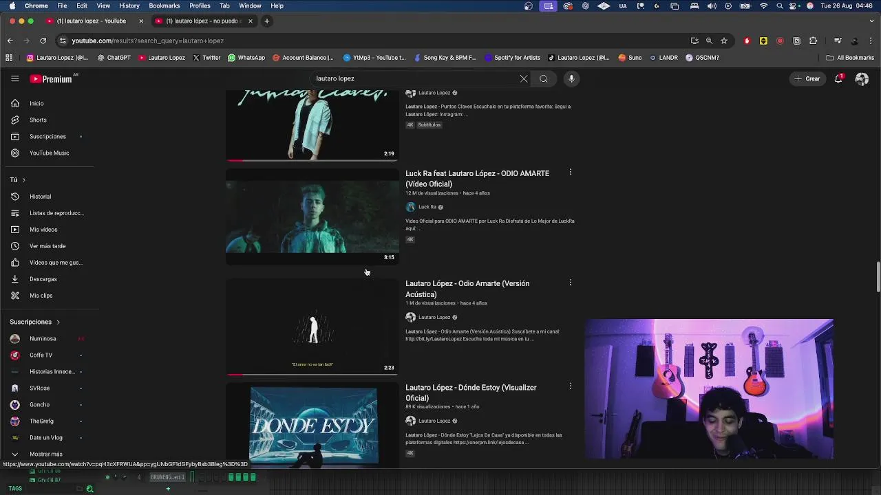Bookmark this page with star icon
881x495 pixels.
pos(724,41)
